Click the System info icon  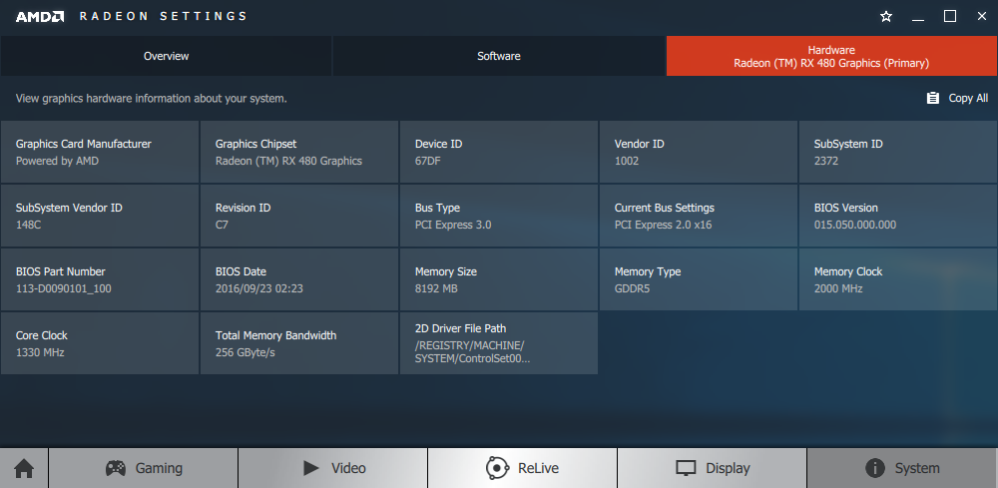[x=875, y=468]
